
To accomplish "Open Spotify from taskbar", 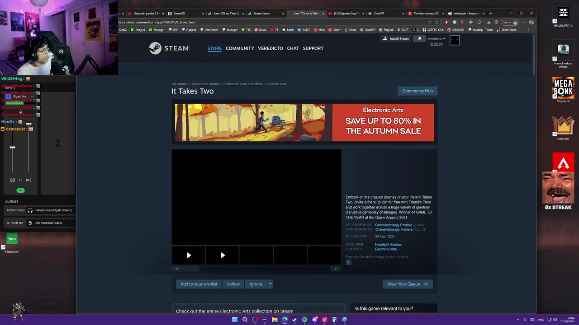I will click(304, 320).
